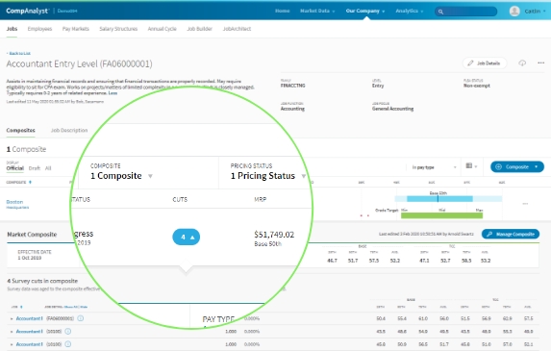Click the table column layout icon
The height and width of the screenshot is (351, 551).
coord(471,165)
